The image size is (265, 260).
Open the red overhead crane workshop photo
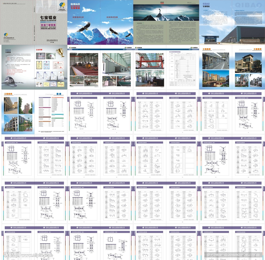point(150,61)
